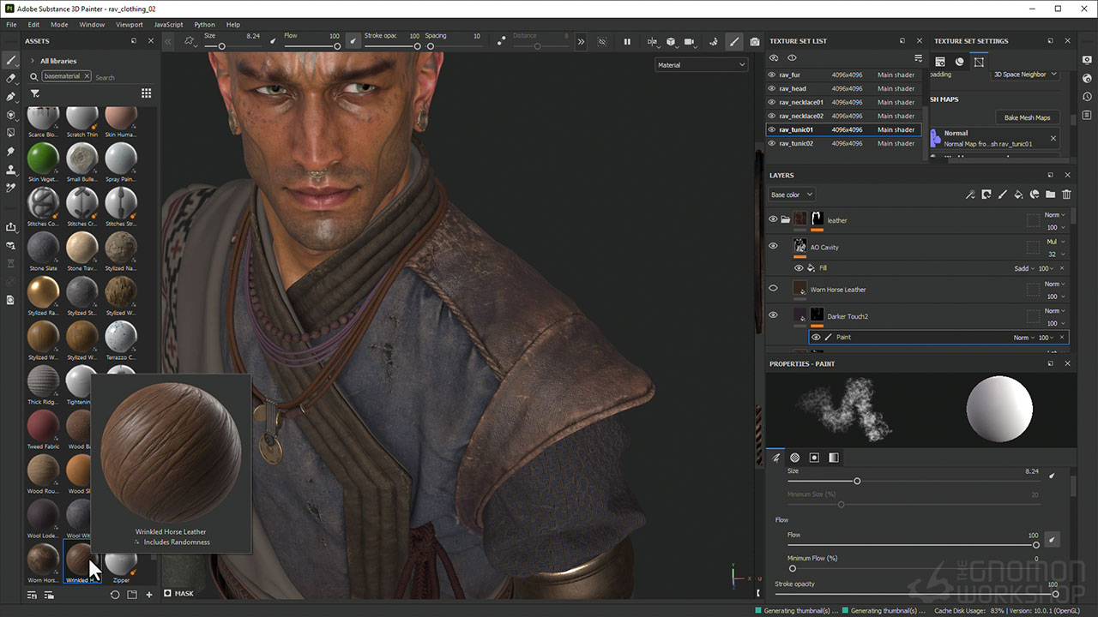
Task: Click the Bake Mesh Maps button
Action: 1027,117
